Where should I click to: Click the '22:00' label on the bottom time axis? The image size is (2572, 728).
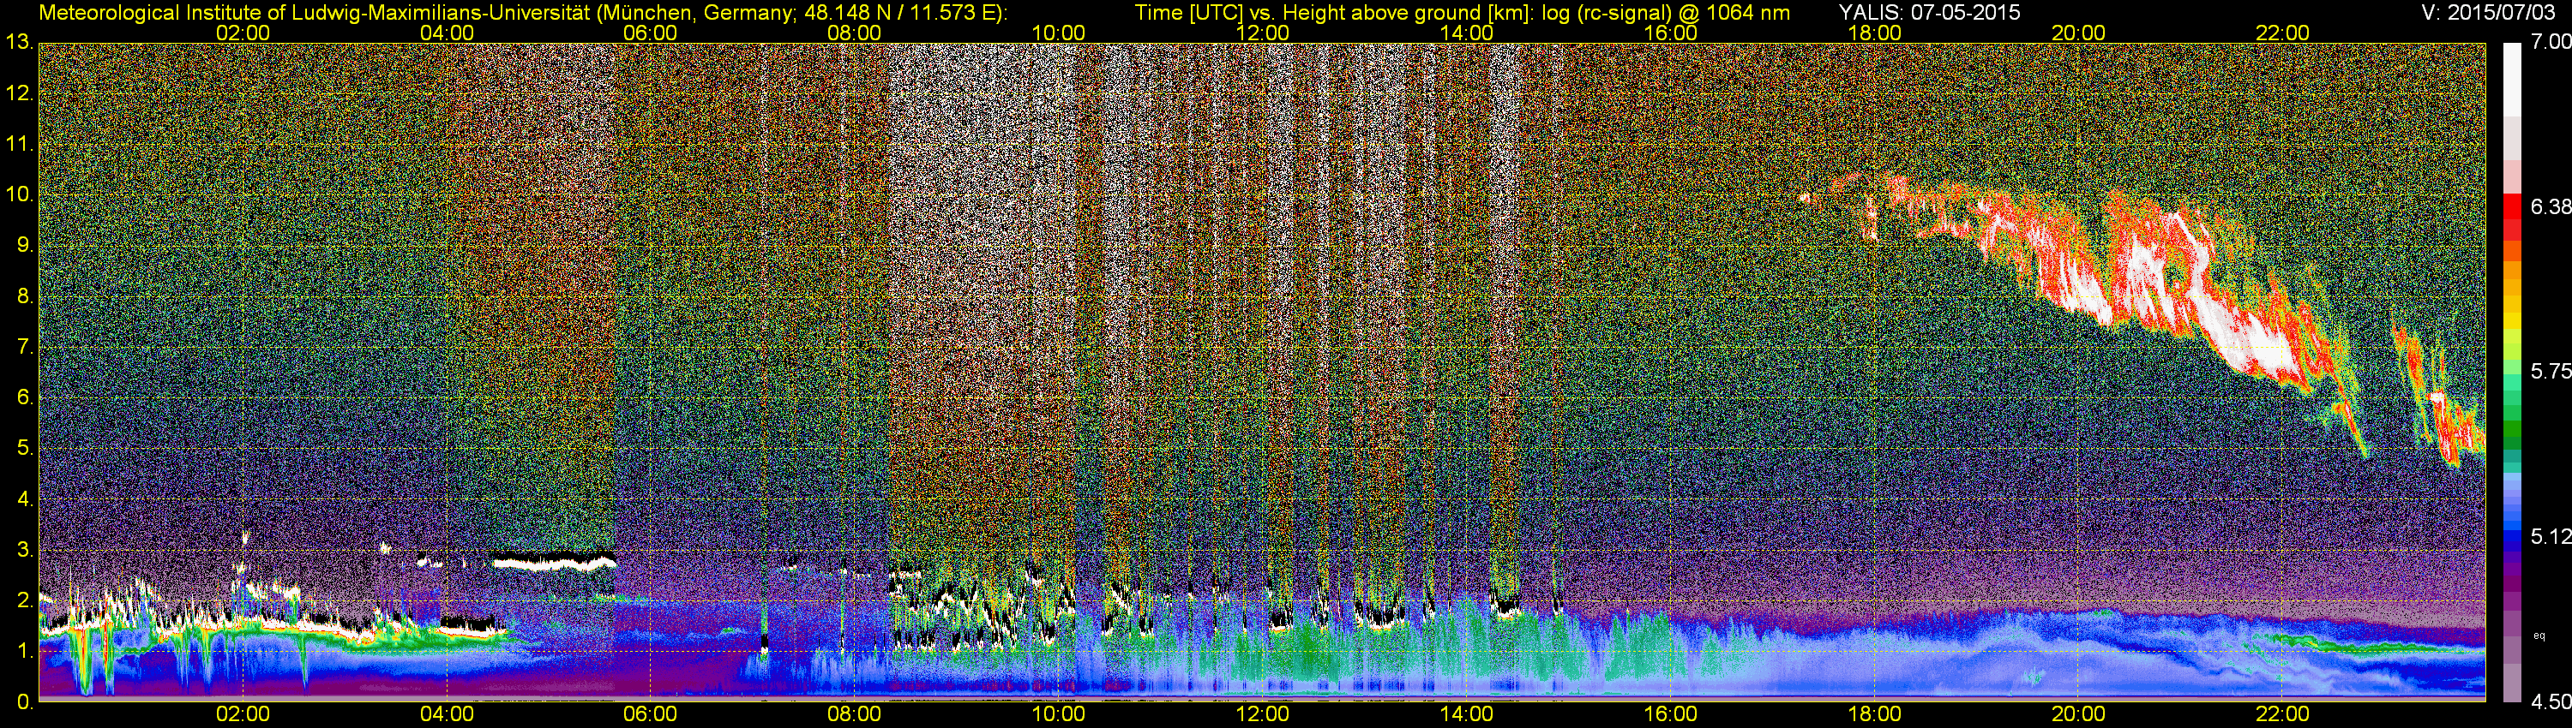tap(2282, 714)
